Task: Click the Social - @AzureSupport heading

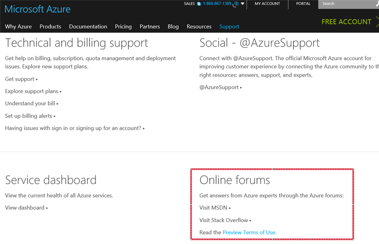Action: pyautogui.click(x=259, y=43)
